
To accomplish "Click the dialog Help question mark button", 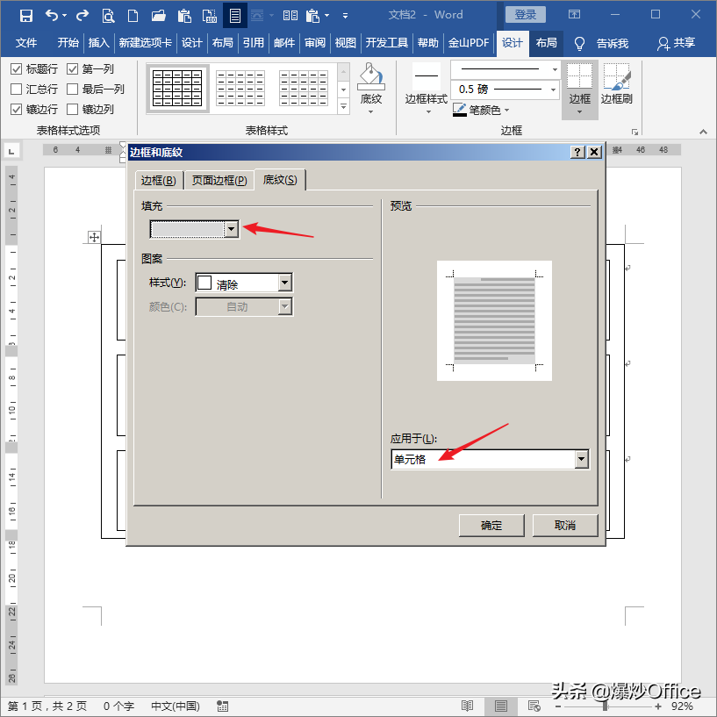I will pyautogui.click(x=577, y=152).
